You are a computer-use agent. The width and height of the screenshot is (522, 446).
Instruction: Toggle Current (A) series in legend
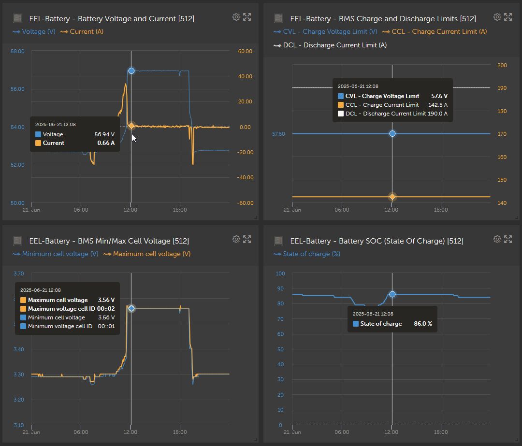coord(82,31)
